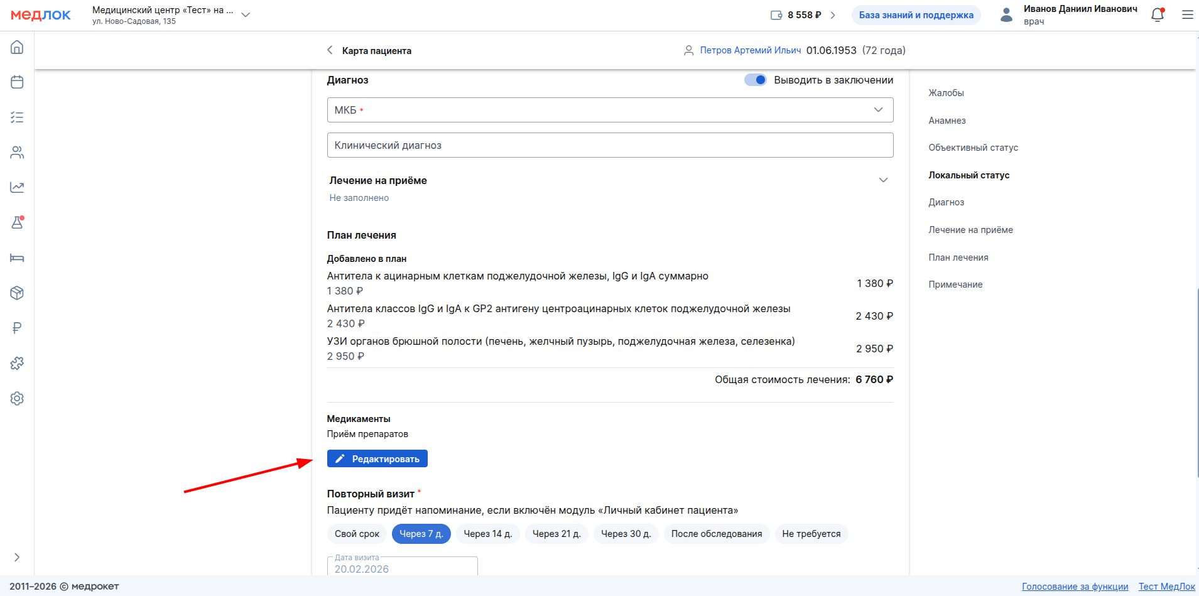This screenshot has width=1199, height=596.
Task: Click the notifications bell icon
Action: pyautogui.click(x=1157, y=15)
